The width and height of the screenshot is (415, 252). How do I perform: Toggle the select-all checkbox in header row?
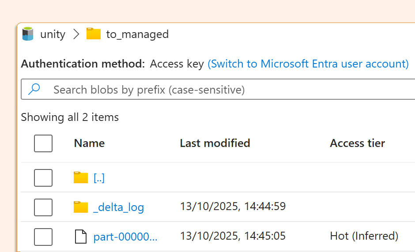tap(43, 143)
